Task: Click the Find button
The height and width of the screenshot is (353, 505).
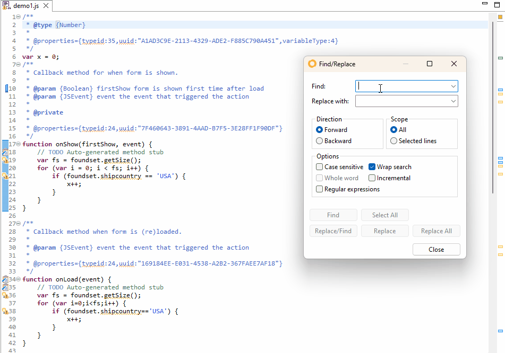Action: pos(333,215)
